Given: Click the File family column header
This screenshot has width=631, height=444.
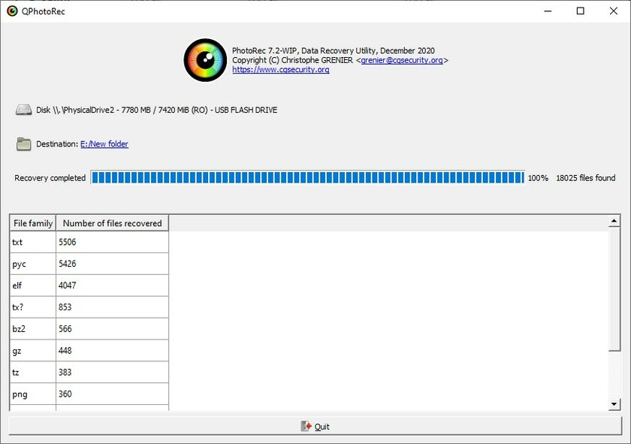Looking at the screenshot, I should pyautogui.click(x=32, y=223).
